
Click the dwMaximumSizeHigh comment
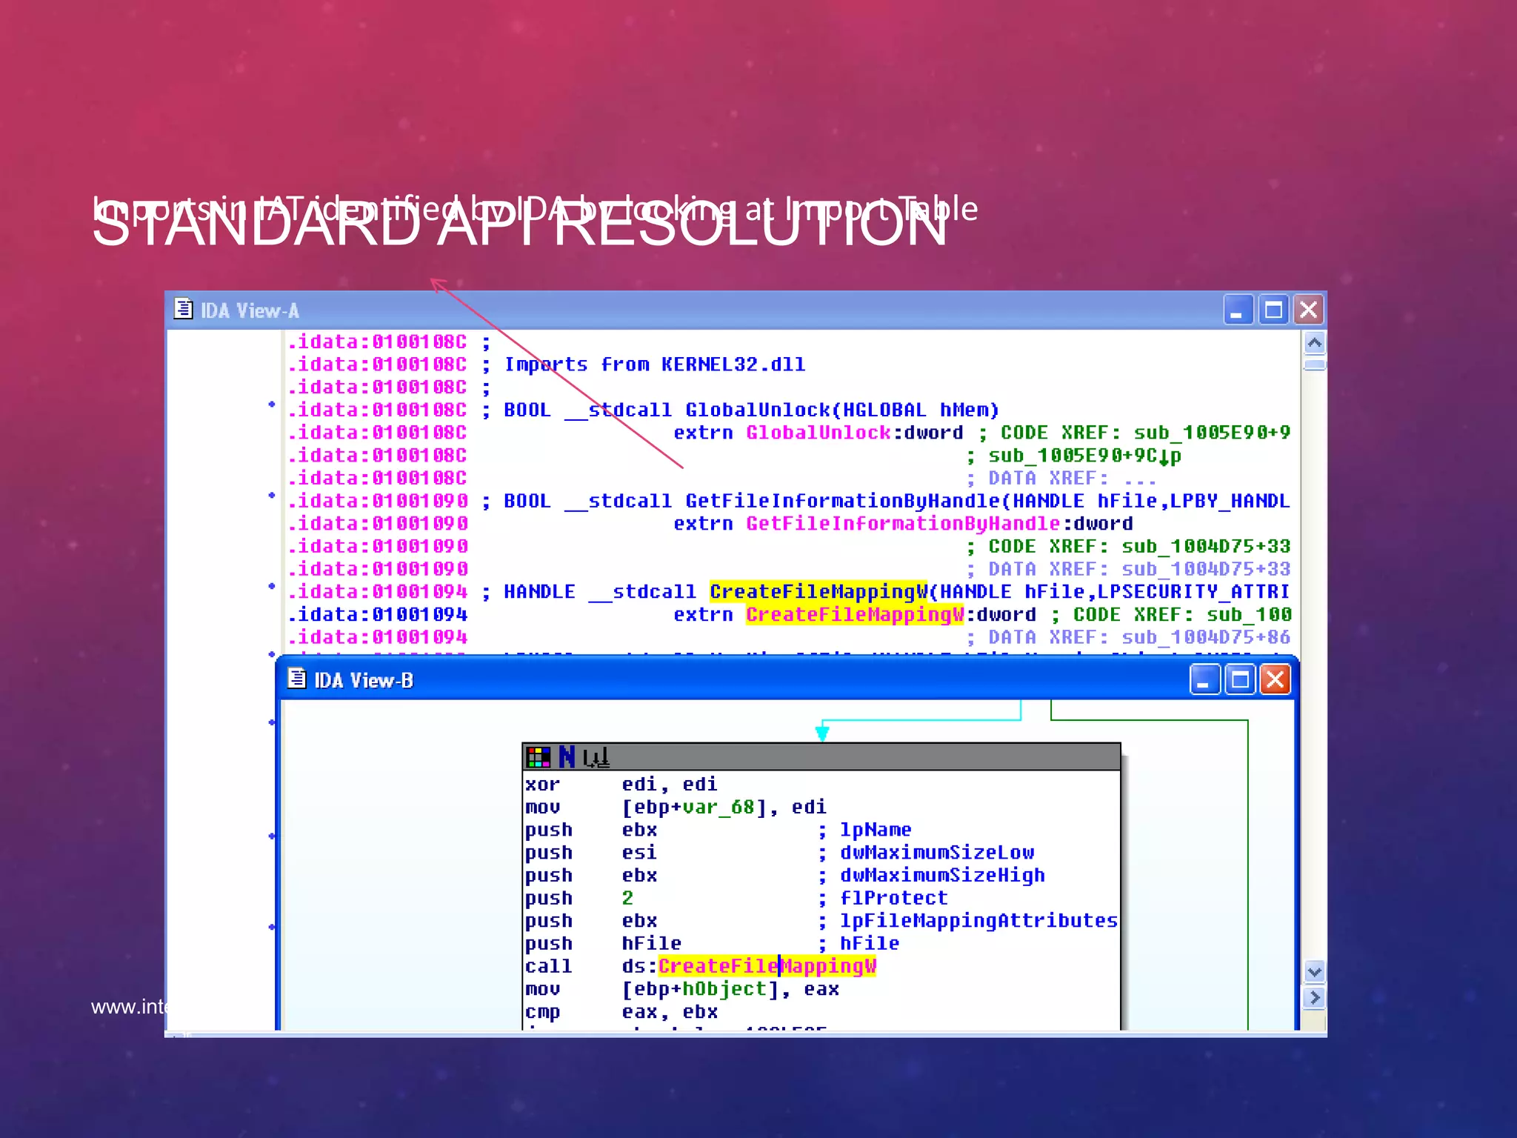(942, 875)
